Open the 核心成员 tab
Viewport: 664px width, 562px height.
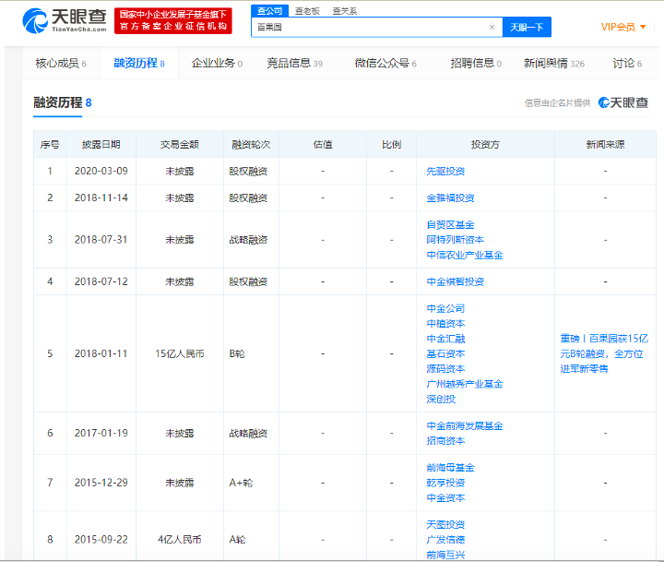pyautogui.click(x=60, y=64)
